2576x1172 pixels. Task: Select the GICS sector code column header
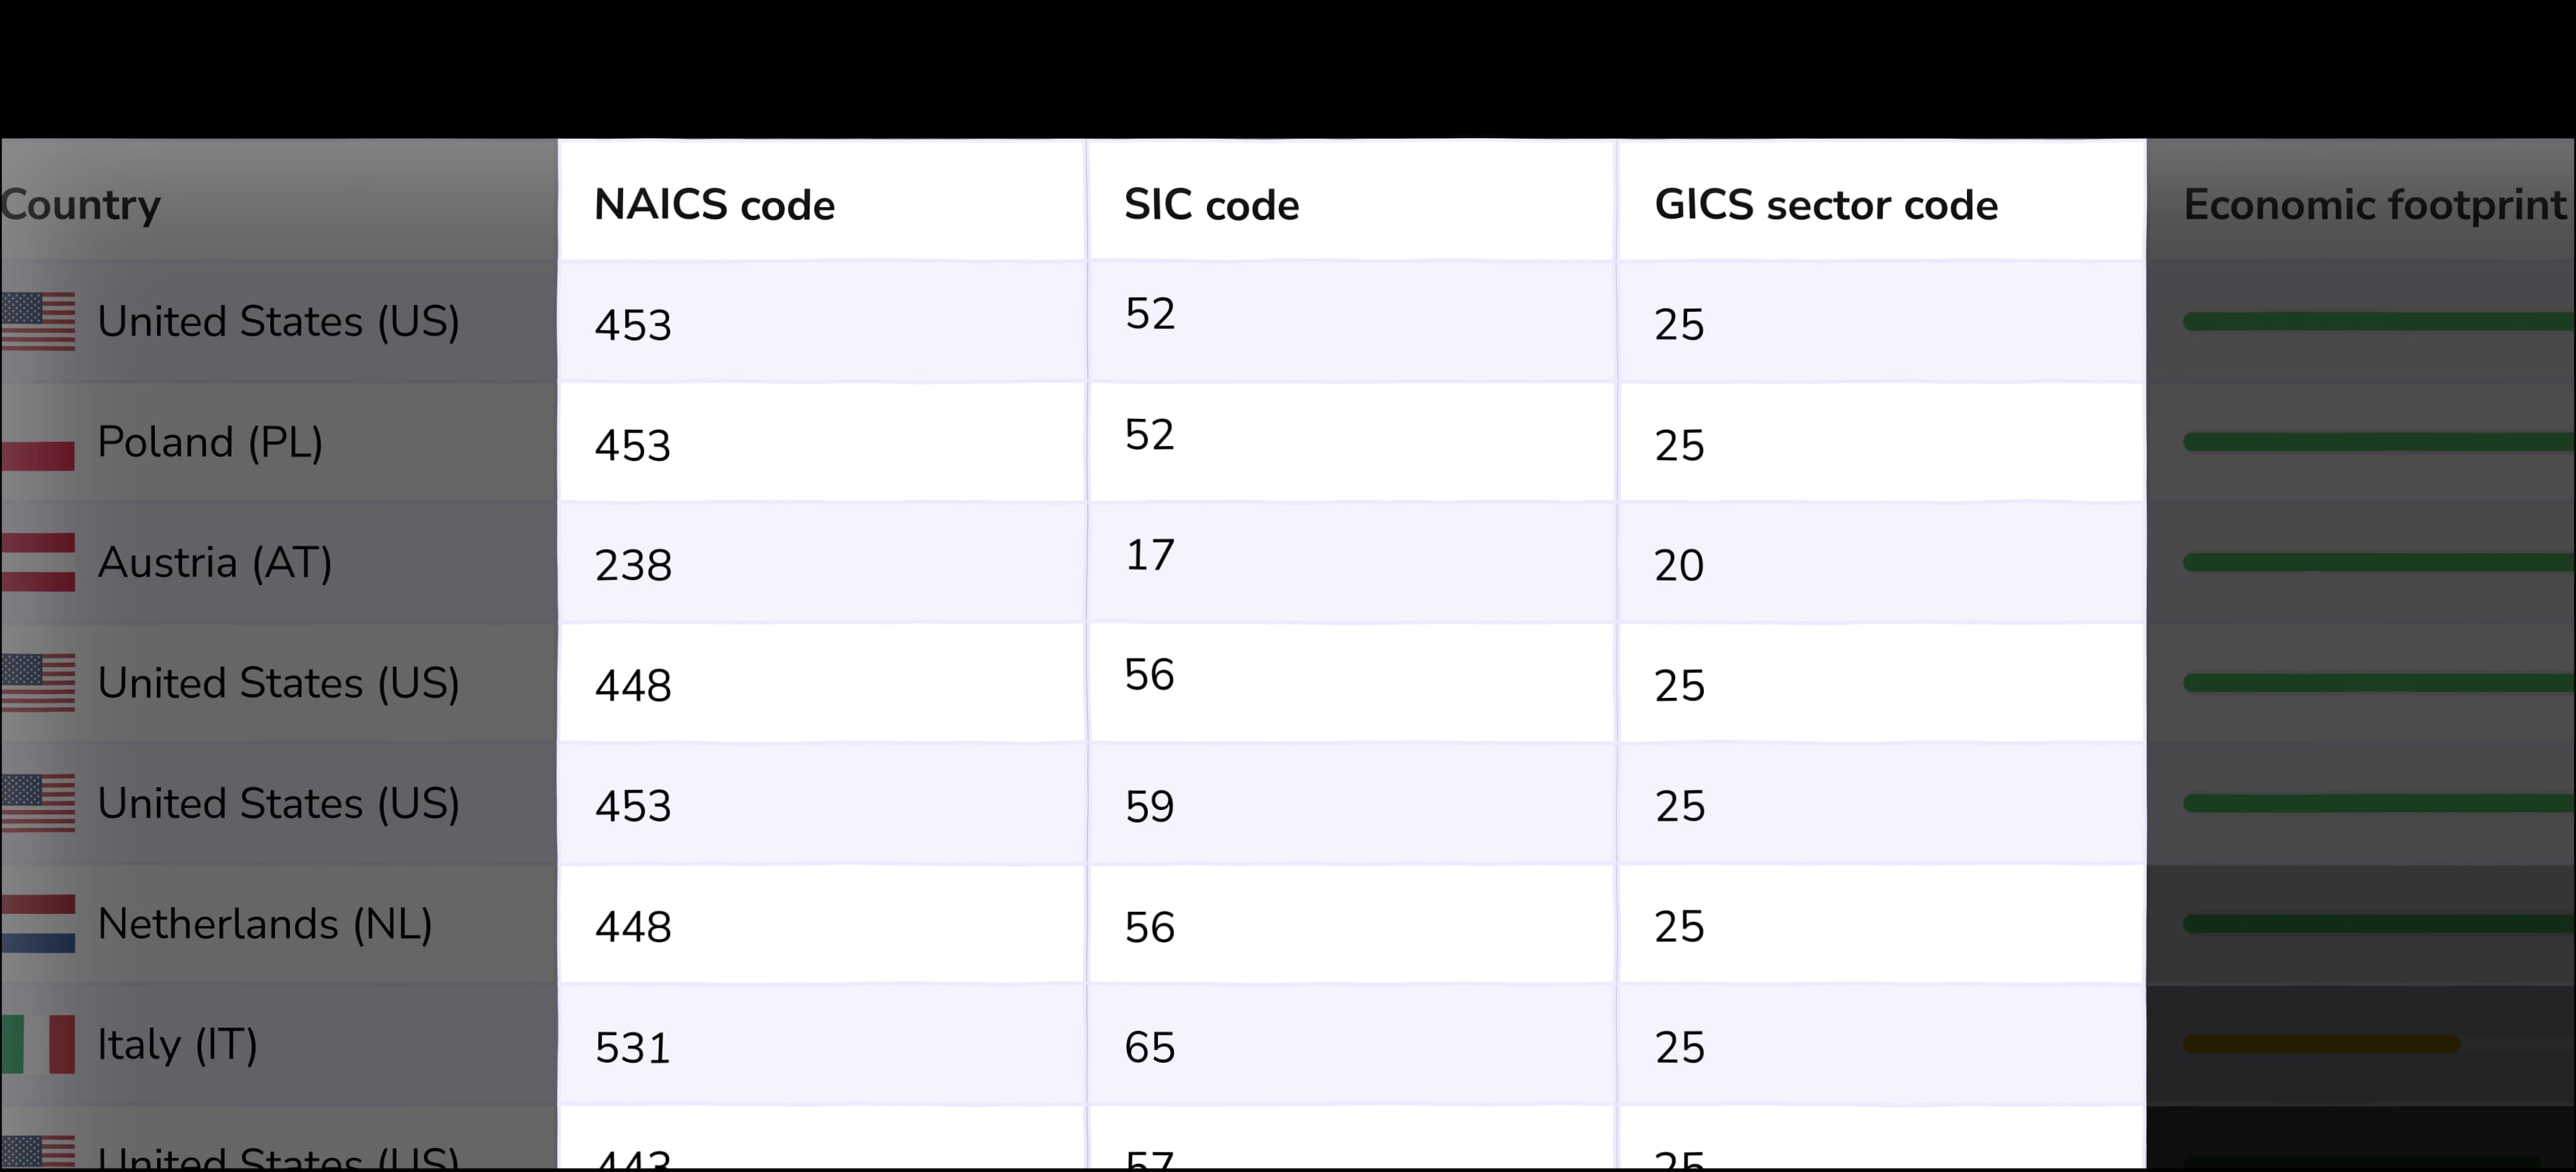click(x=1825, y=204)
